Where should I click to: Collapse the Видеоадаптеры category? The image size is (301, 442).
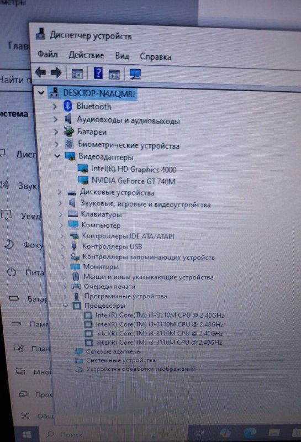coord(57,156)
